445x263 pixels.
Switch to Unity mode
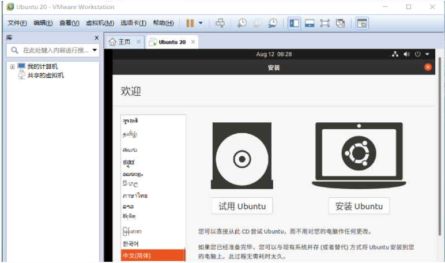340,23
